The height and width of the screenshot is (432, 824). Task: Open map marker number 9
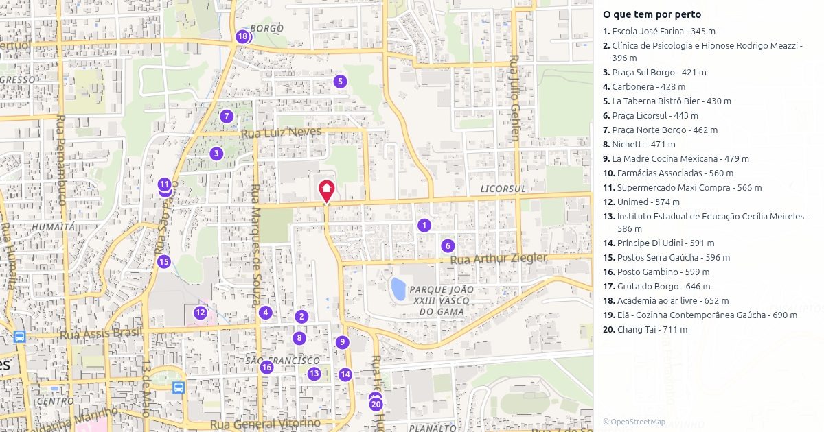pyautogui.click(x=342, y=342)
